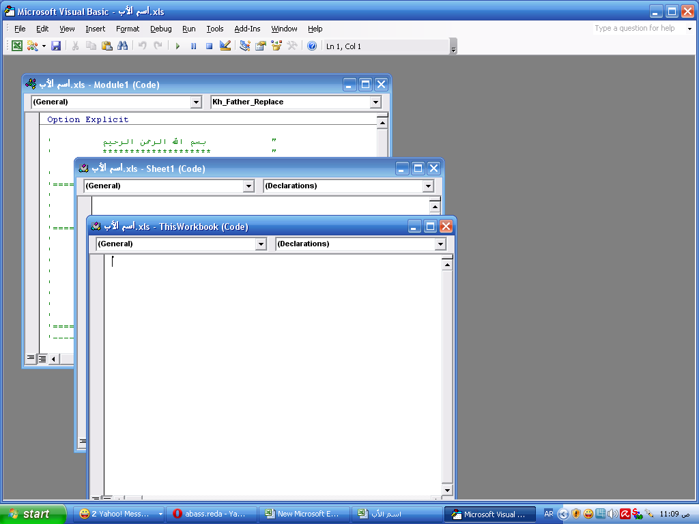Screen dimensions: 699x524
Task: Open the View menu
Action: click(x=67, y=29)
